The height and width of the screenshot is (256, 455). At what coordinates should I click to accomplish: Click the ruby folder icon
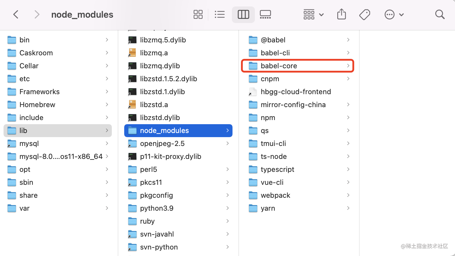point(132,221)
